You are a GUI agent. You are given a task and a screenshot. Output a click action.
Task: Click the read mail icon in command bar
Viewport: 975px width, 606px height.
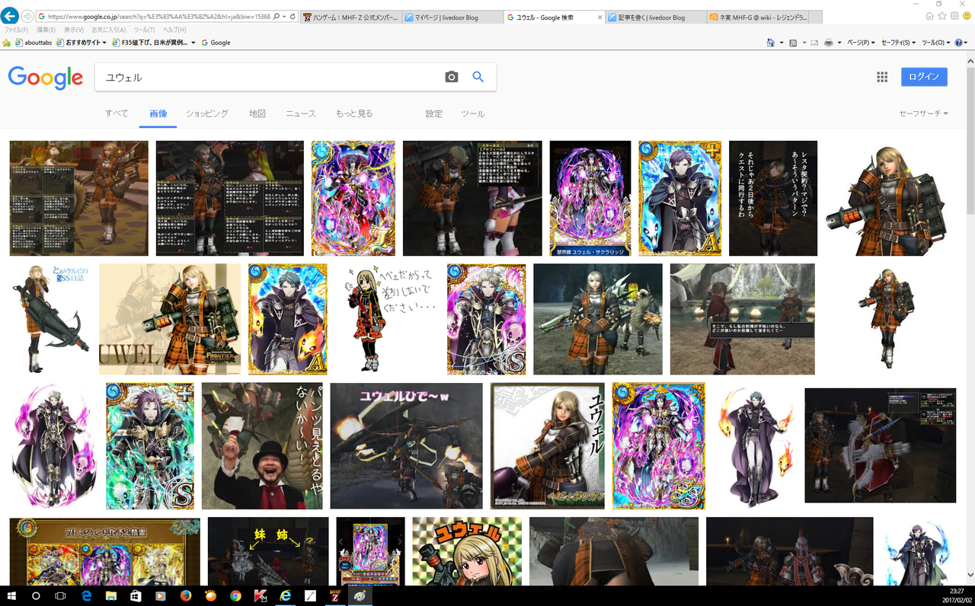point(815,43)
